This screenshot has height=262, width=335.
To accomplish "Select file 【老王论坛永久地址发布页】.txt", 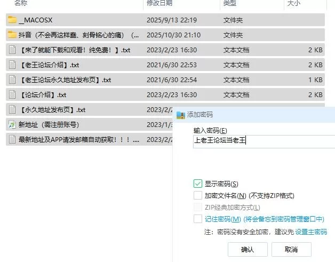I will (65, 80).
